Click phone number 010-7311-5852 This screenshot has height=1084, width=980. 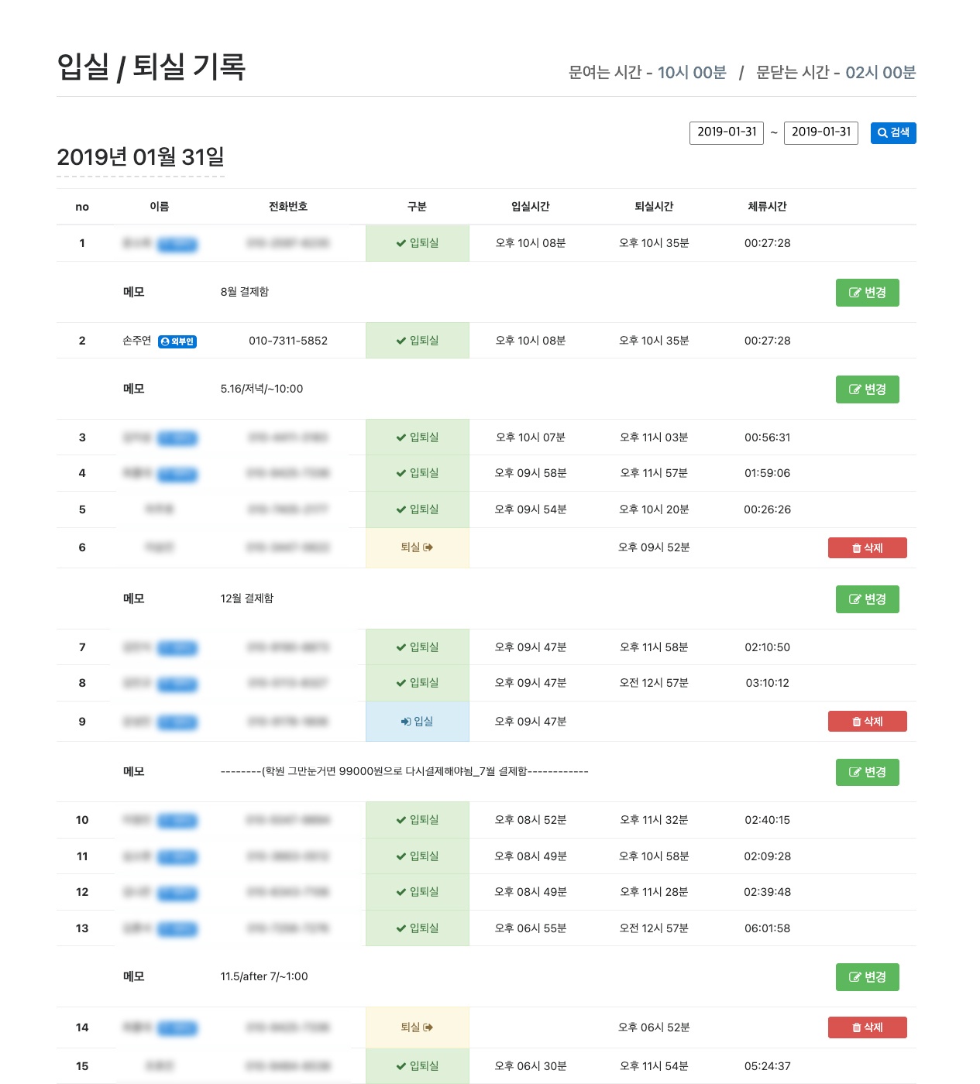point(288,341)
